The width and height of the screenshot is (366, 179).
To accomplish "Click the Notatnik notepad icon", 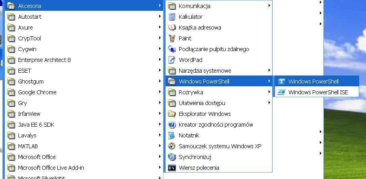I will click(172, 135).
